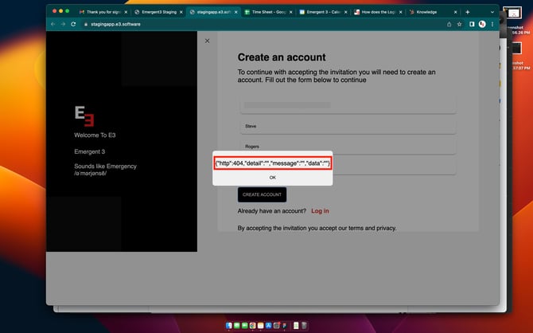Screen dimensions: 533x333
Task: Click the Rogers last name field
Action: coord(348,147)
